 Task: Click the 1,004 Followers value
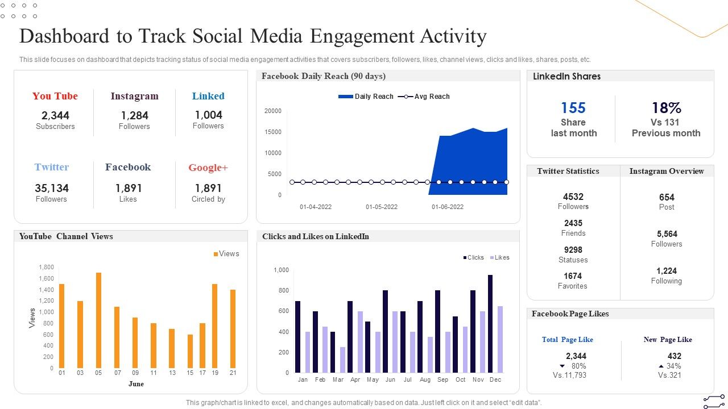tap(208, 115)
